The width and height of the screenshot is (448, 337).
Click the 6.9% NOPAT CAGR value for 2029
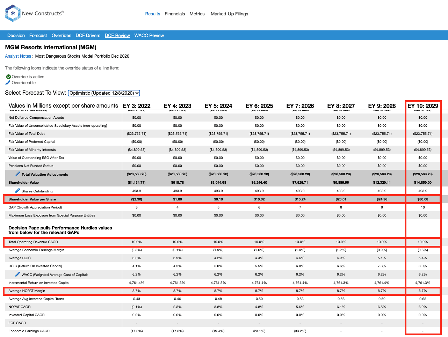click(423, 307)
